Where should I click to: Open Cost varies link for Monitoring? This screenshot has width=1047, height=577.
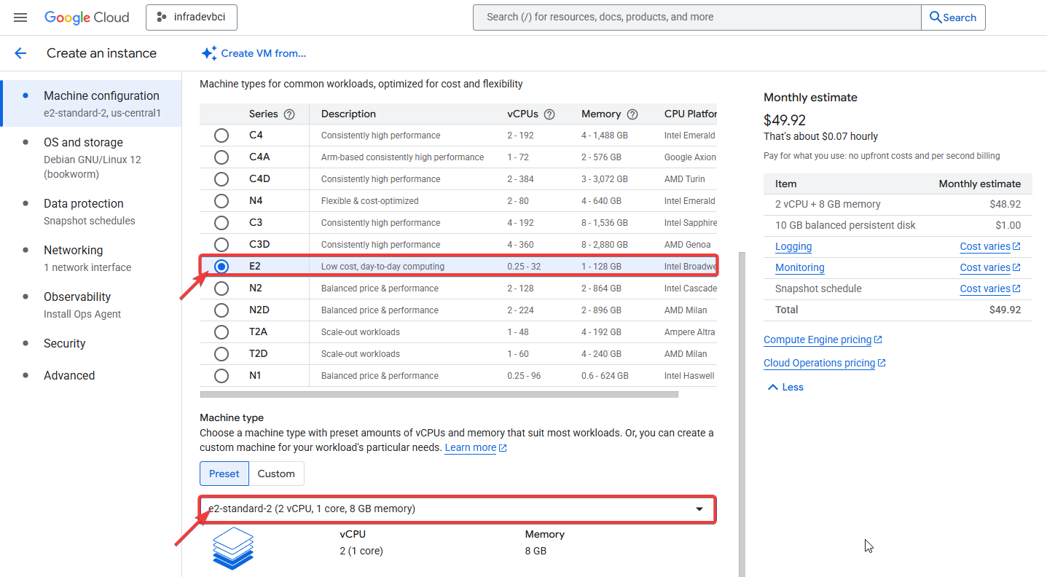pos(985,268)
